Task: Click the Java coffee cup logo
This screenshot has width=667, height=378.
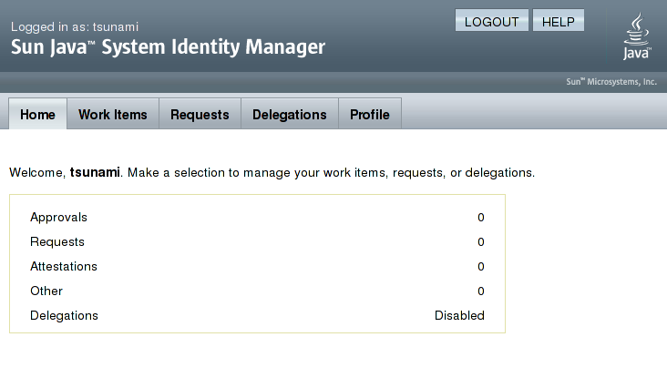Action: click(x=637, y=36)
